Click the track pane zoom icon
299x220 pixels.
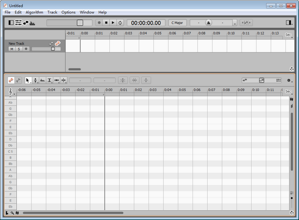[292, 69]
